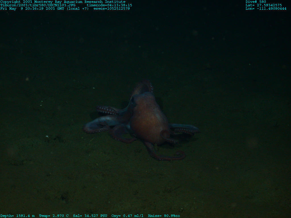Select the Lat= 27.59342575 reading
291x218 pixels.
264,5
